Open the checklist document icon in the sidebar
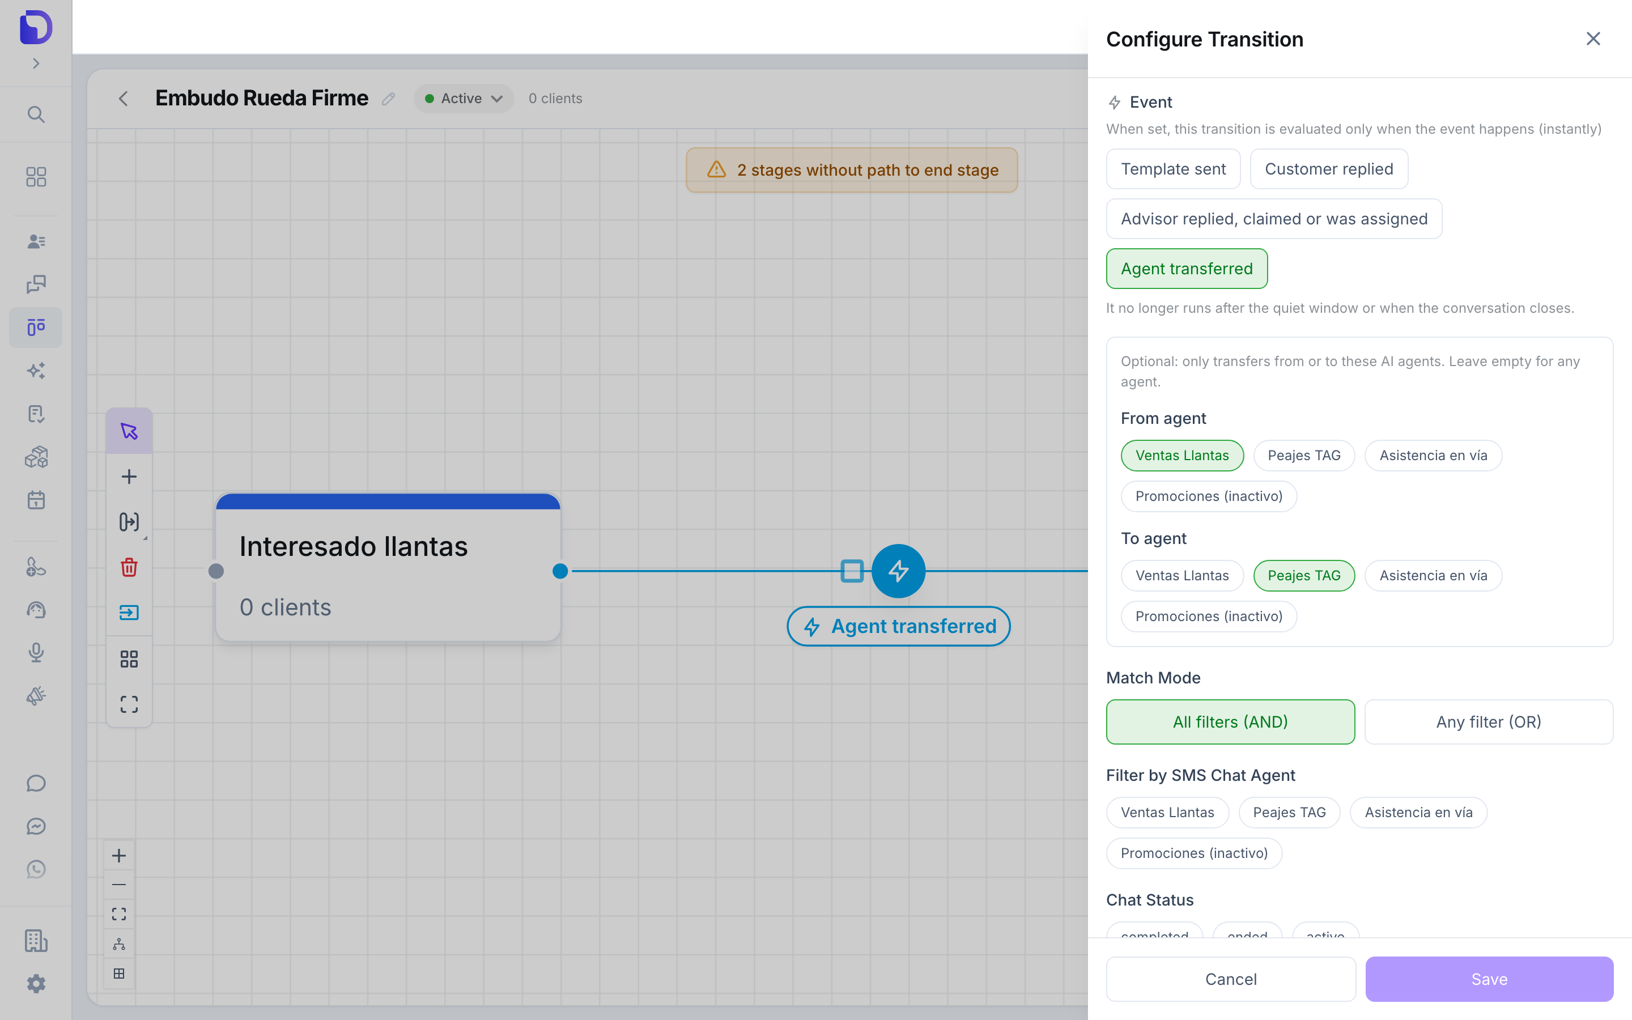Screen dimensions: 1632x1020 coord(36,414)
